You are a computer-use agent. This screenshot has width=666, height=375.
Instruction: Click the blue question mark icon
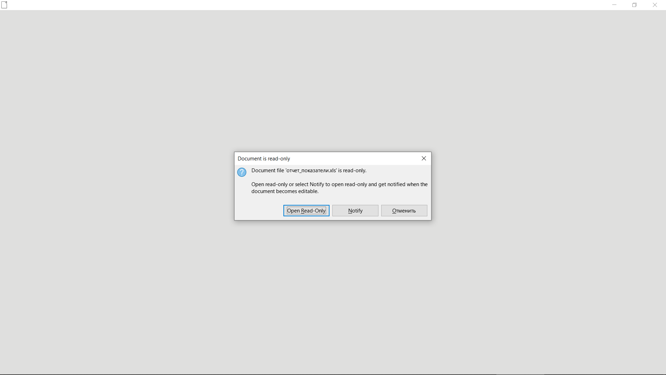coord(242,172)
